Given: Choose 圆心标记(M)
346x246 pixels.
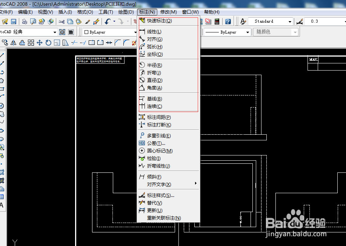Looking at the screenshot, I should 169,151.
